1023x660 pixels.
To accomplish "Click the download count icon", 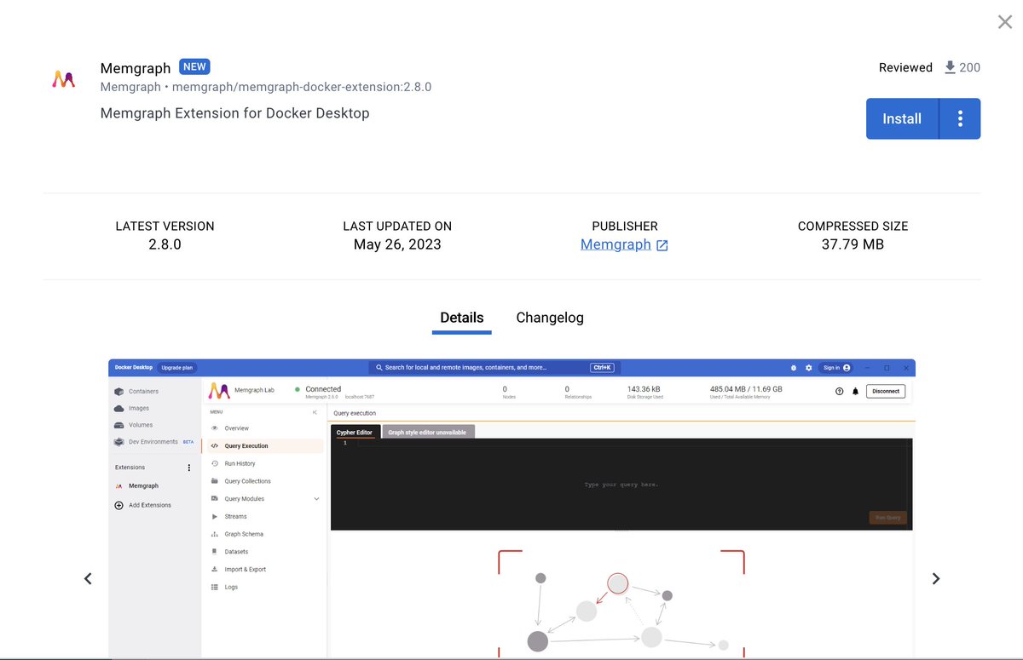I will [x=951, y=67].
